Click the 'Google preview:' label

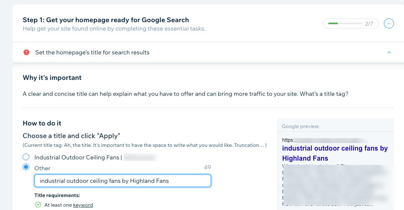click(x=301, y=126)
